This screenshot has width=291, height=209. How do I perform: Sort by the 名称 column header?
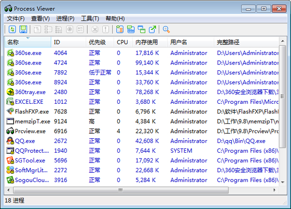(x=28, y=42)
